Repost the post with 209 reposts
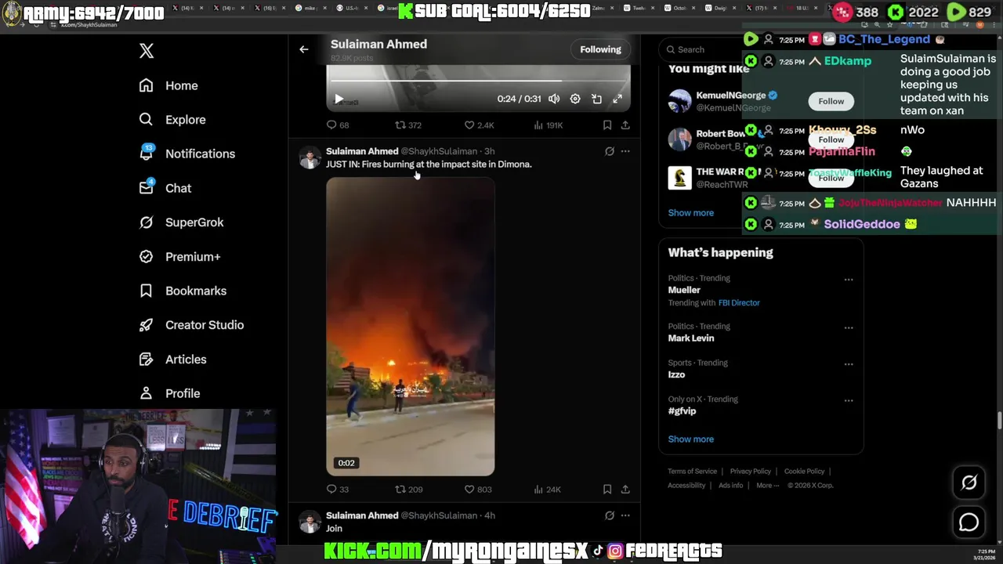This screenshot has width=1003, height=564. click(x=408, y=490)
